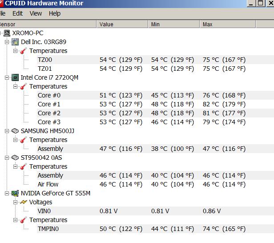Collapse the Voltages group under NVIDIA

16,202
